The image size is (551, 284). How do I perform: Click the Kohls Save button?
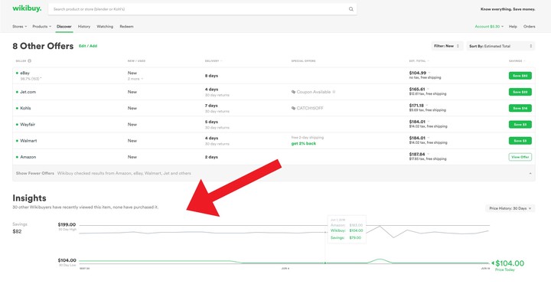(x=520, y=108)
